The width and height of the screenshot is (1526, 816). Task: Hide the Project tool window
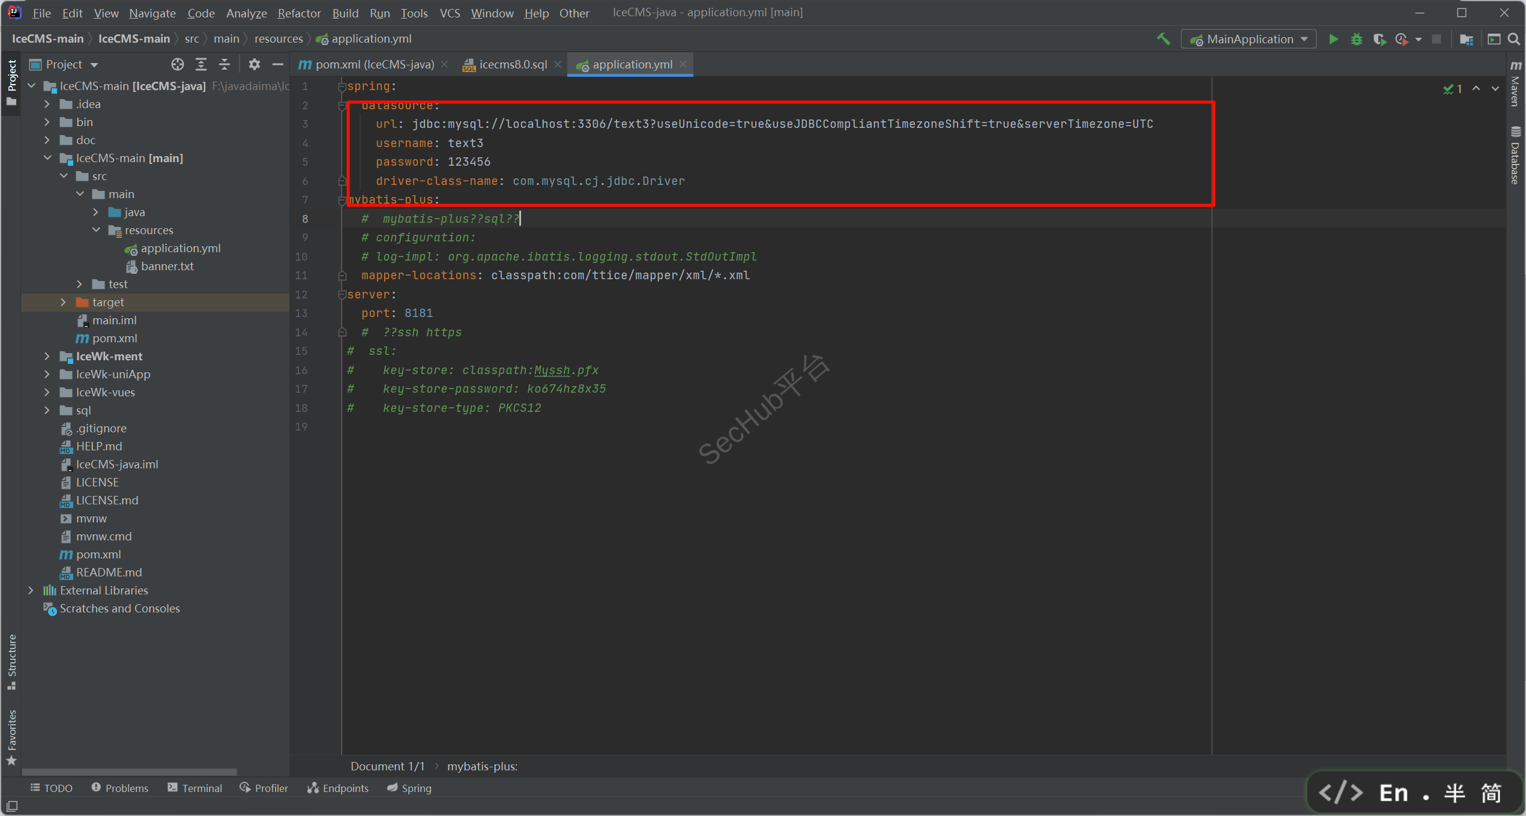click(277, 64)
